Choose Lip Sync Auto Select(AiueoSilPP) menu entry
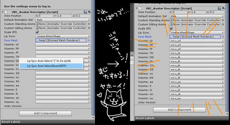Viewport: 230px width, 125px height. 51,66
